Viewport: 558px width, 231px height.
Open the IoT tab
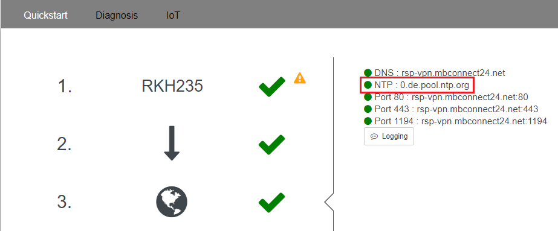click(x=173, y=16)
